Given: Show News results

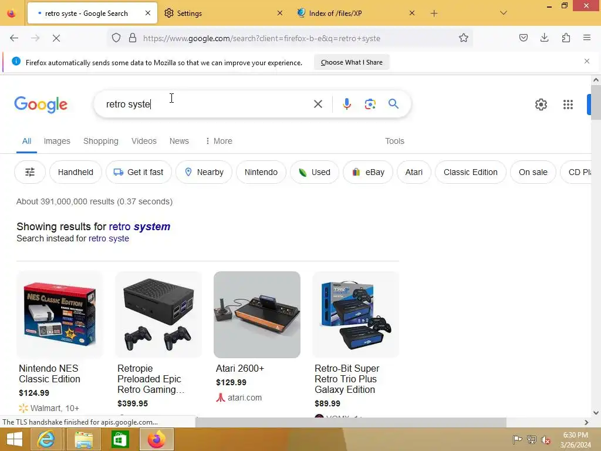Looking at the screenshot, I should [x=179, y=141].
